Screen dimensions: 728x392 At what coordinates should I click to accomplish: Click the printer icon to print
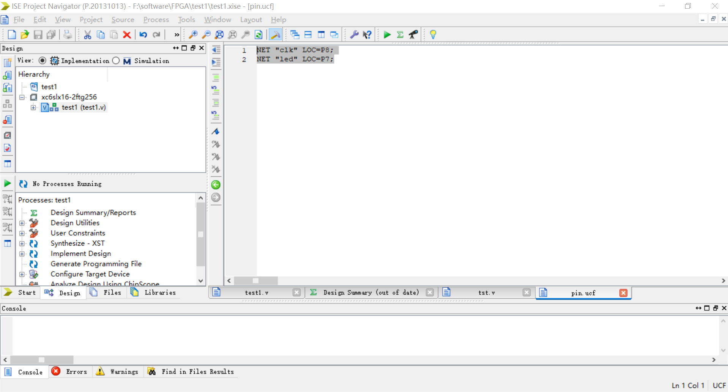click(x=67, y=34)
